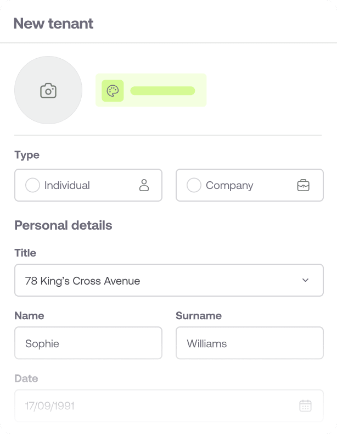The height and width of the screenshot is (434, 337).
Task: Click the Date field label
Action: click(26, 378)
